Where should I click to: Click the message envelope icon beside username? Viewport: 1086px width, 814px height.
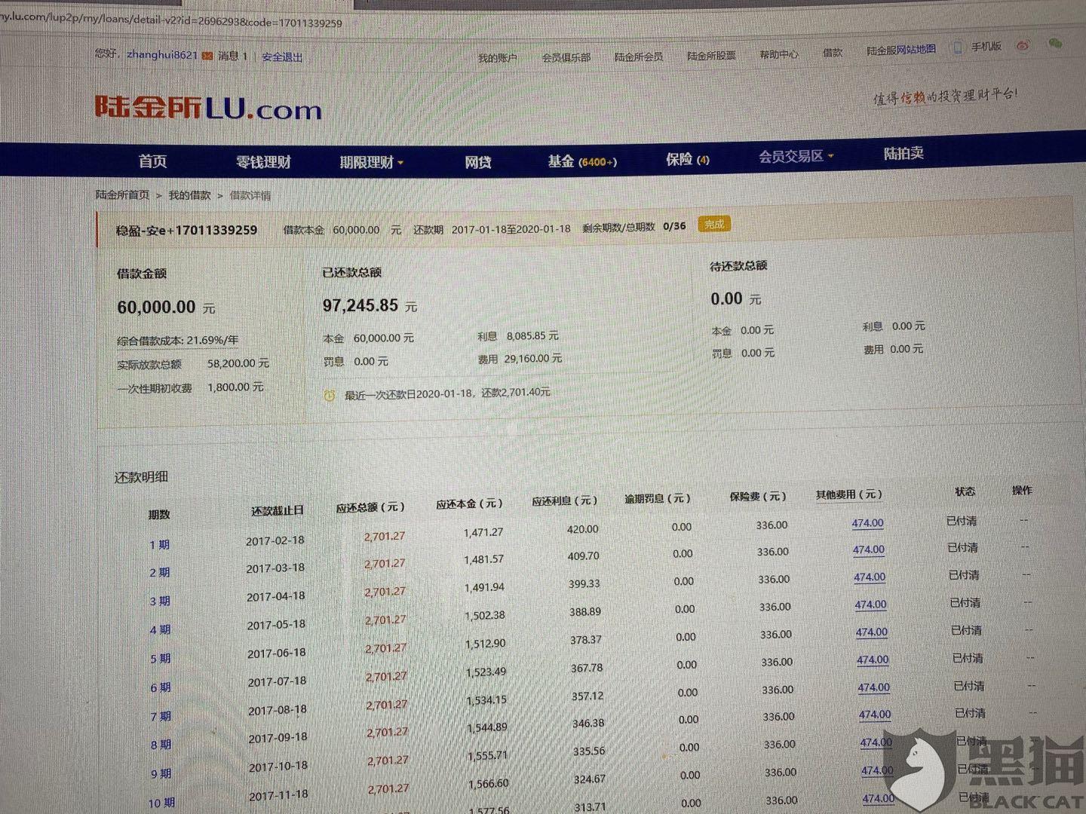point(207,56)
